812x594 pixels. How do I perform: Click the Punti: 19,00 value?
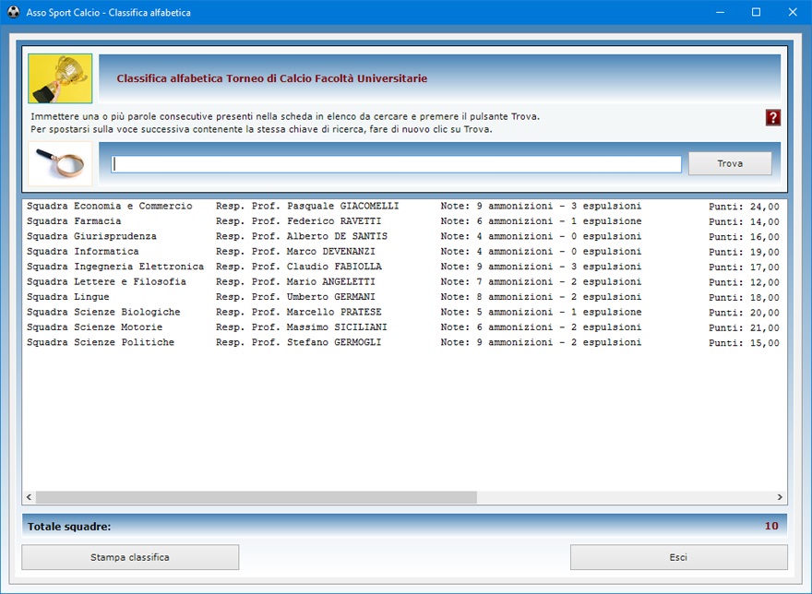tap(744, 252)
